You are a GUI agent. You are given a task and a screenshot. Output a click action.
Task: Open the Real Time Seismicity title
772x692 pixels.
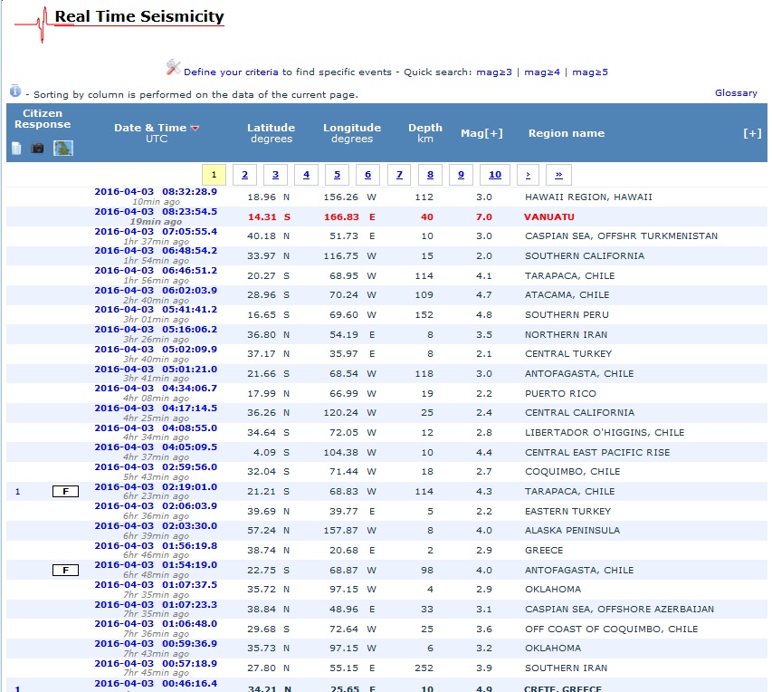pos(139,16)
